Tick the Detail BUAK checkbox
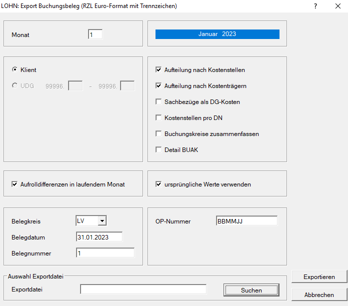 159,150
